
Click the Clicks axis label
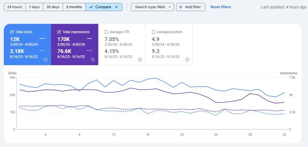pyautogui.click(x=12, y=73)
